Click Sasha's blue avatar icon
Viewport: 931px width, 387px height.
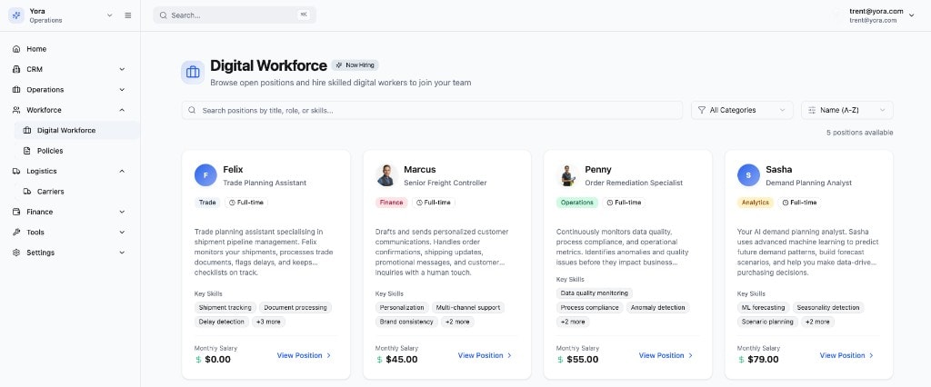[748, 174]
